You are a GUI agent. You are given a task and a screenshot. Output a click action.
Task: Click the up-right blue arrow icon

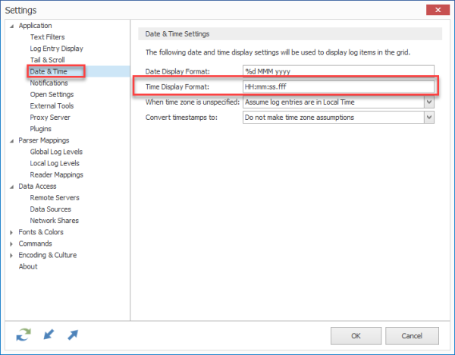coord(73,335)
